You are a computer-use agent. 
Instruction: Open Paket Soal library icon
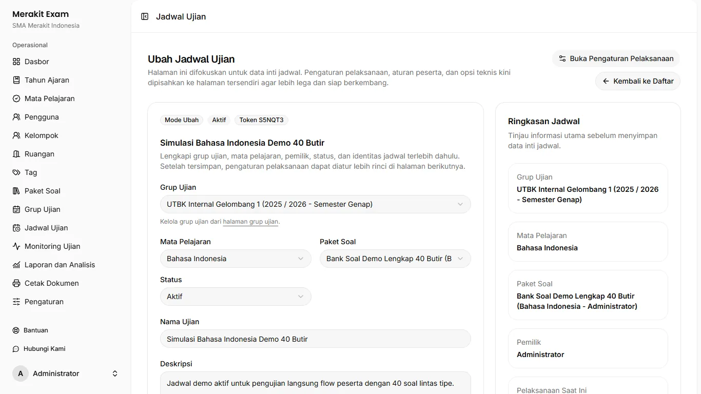coord(16,191)
